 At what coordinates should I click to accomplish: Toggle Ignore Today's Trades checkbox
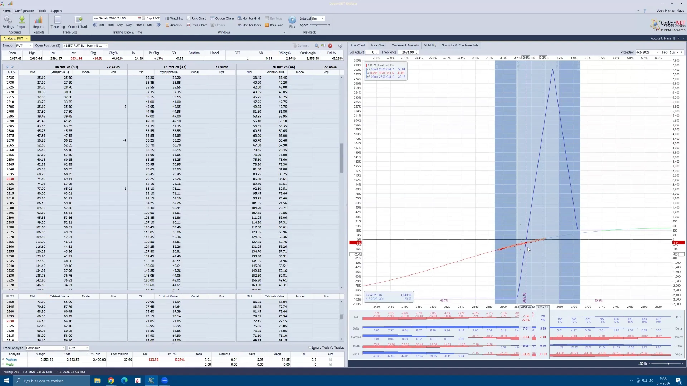[310, 348]
